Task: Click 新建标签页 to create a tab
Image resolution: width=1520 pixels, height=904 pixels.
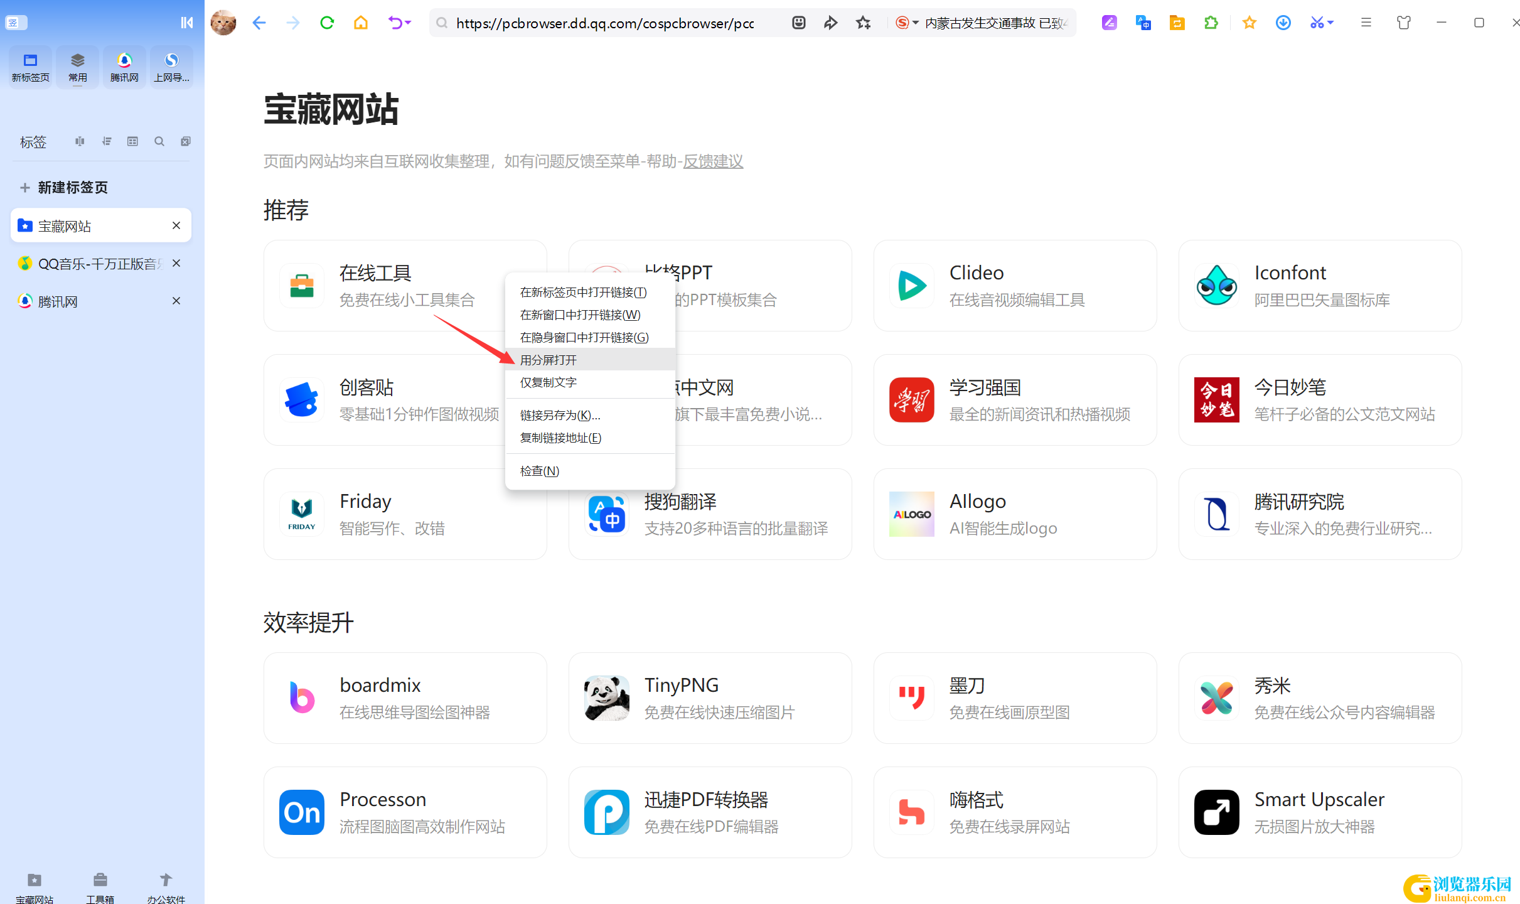Action: pos(63,187)
